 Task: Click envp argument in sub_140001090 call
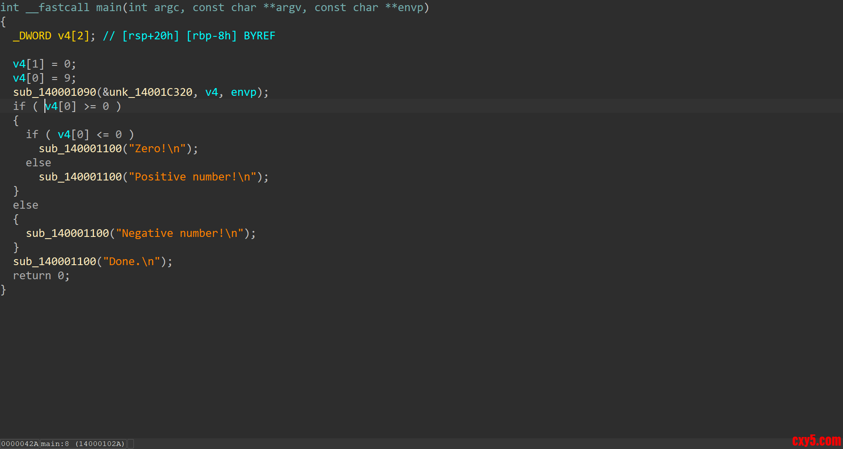click(243, 92)
